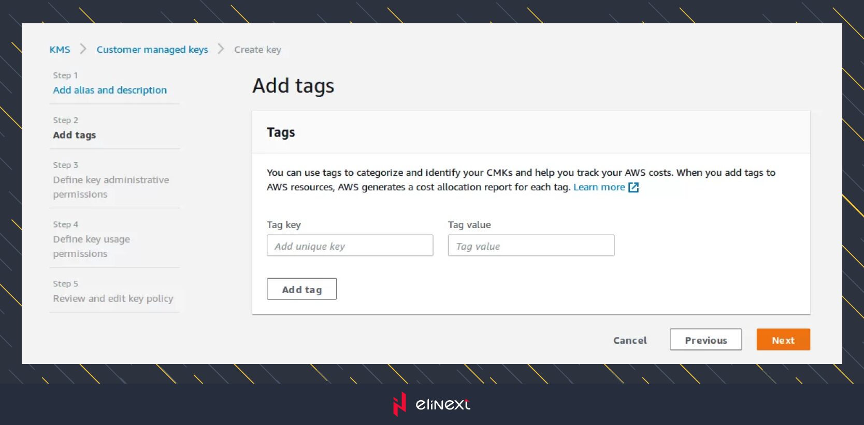Click the chevron after KMS breadcrumb
Image resolution: width=864 pixels, height=425 pixels.
point(83,49)
